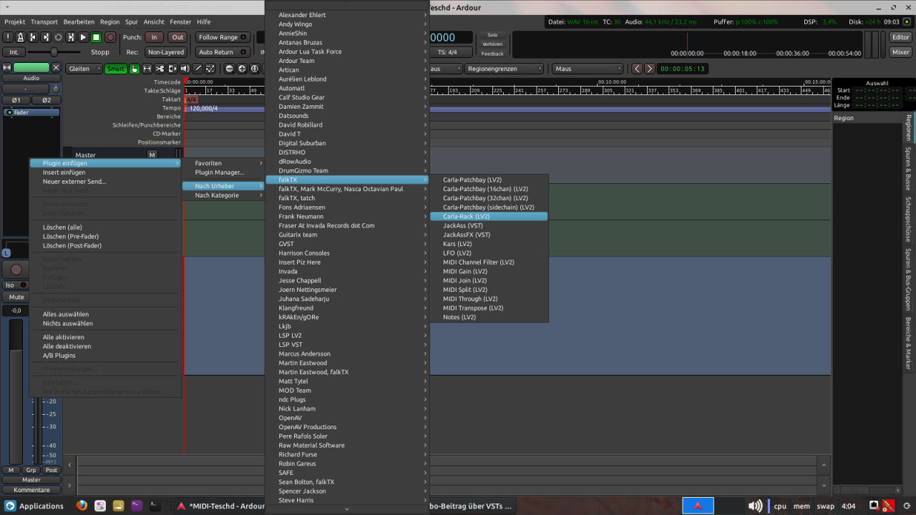Image resolution: width=916 pixels, height=515 pixels.
Task: Click the Kommentare button
Action: (31, 490)
